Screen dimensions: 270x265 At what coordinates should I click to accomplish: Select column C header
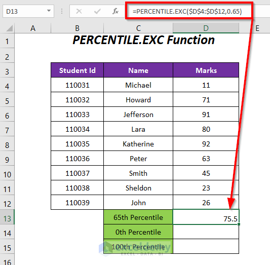coord(138,28)
